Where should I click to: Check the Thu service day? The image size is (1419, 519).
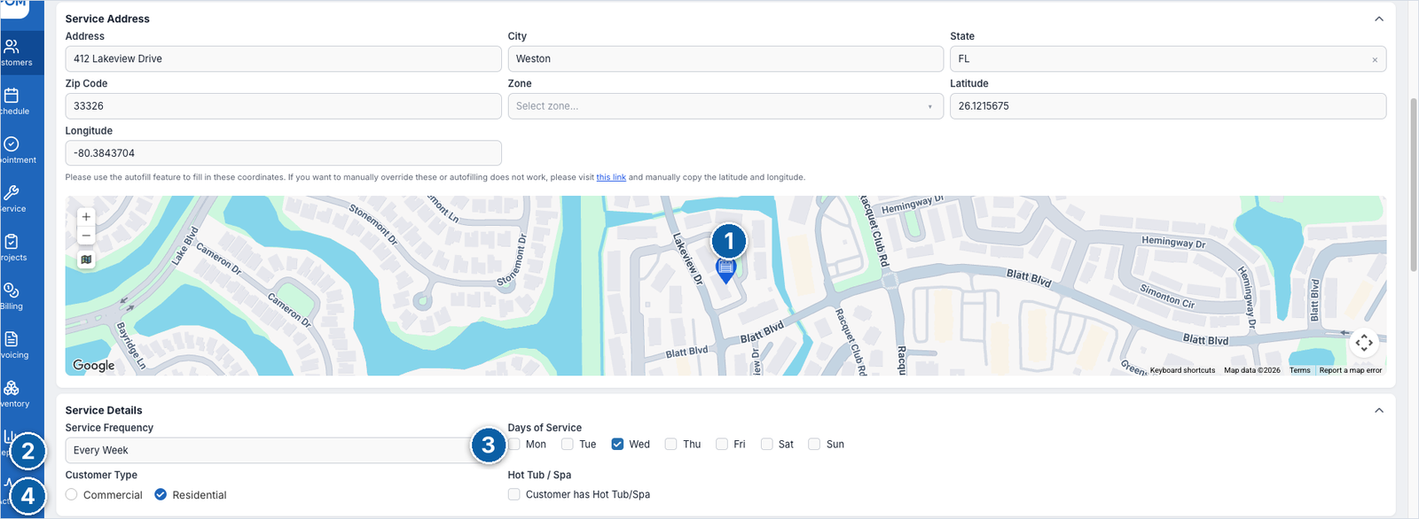coord(671,444)
